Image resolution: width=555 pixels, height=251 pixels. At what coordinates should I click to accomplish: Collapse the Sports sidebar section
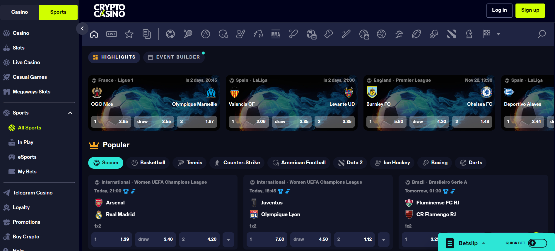(70, 113)
